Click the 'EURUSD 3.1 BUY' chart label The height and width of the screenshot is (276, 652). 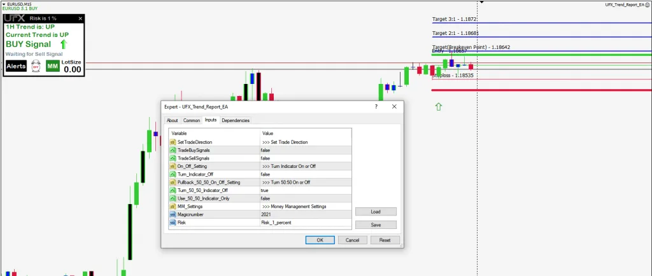tap(18, 8)
